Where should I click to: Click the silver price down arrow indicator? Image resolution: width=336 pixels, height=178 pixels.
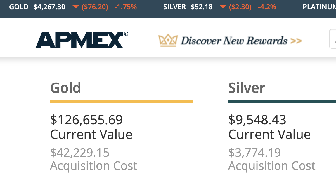pos(223,7)
